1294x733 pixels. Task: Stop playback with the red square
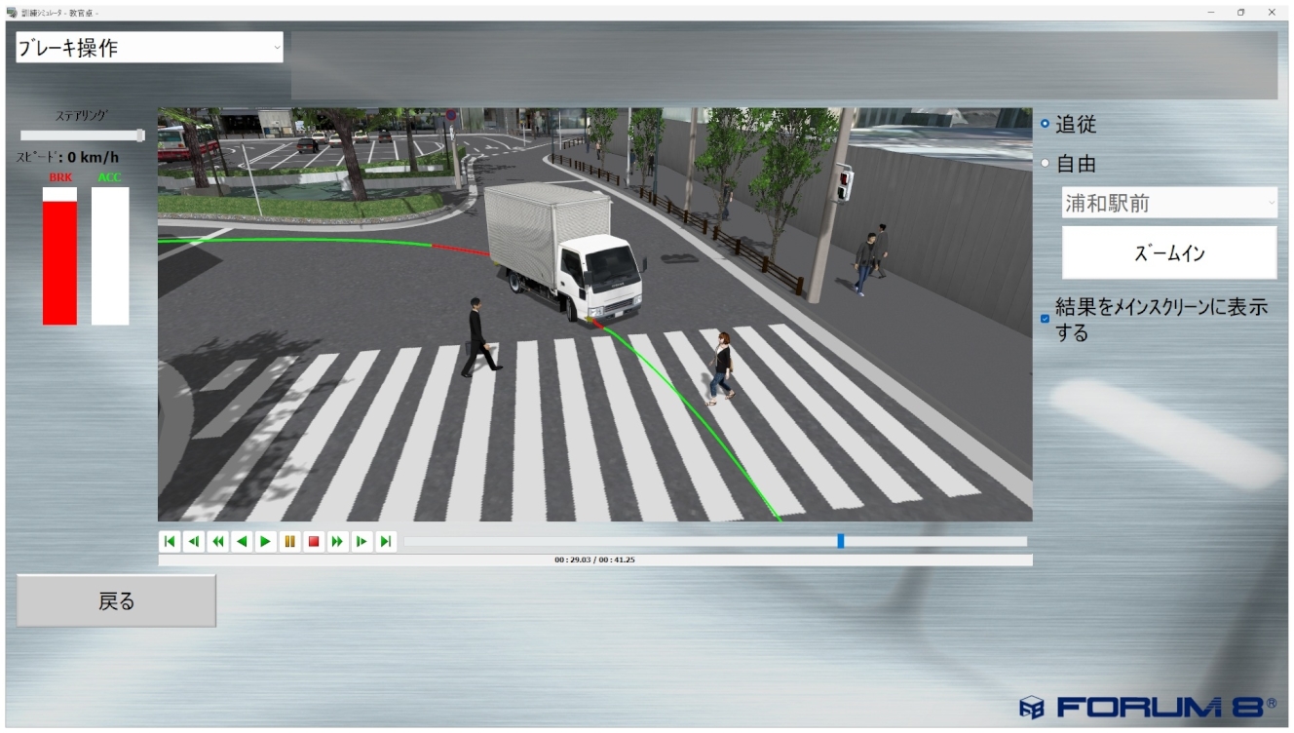(314, 542)
